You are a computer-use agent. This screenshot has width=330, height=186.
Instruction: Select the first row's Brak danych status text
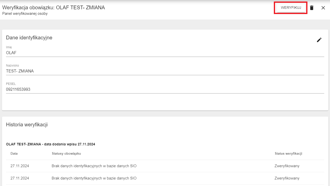(94, 166)
